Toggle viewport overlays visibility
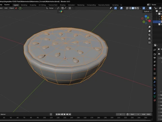Screen dimensions: 162x122 pos(122,8)
